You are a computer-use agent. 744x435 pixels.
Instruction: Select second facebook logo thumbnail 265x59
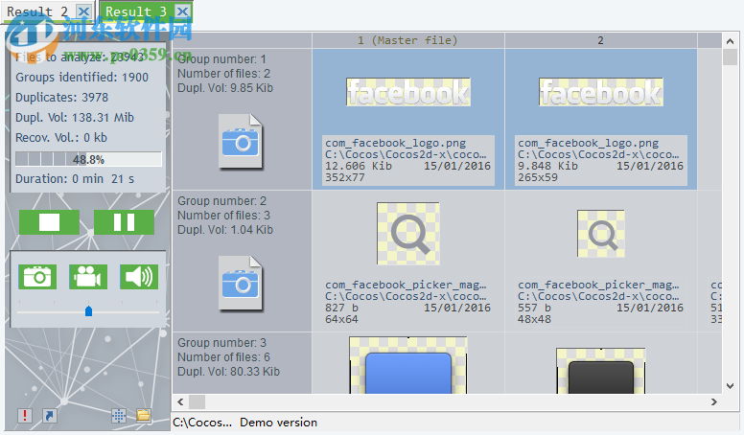point(601,92)
